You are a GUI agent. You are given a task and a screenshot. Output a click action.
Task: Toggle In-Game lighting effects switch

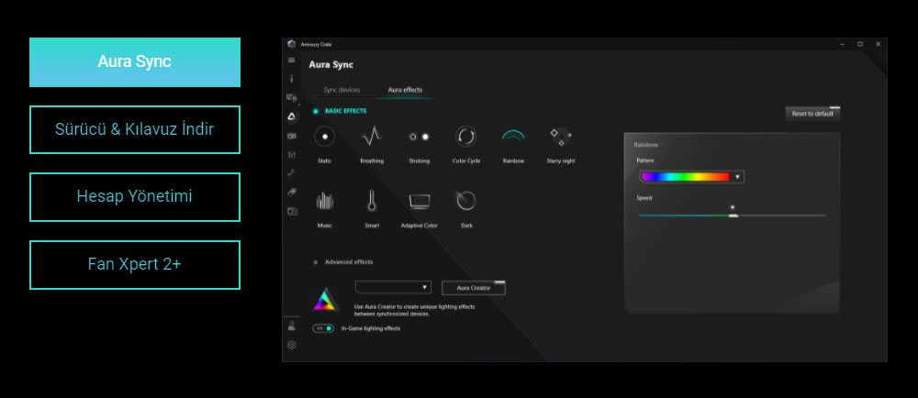[322, 328]
